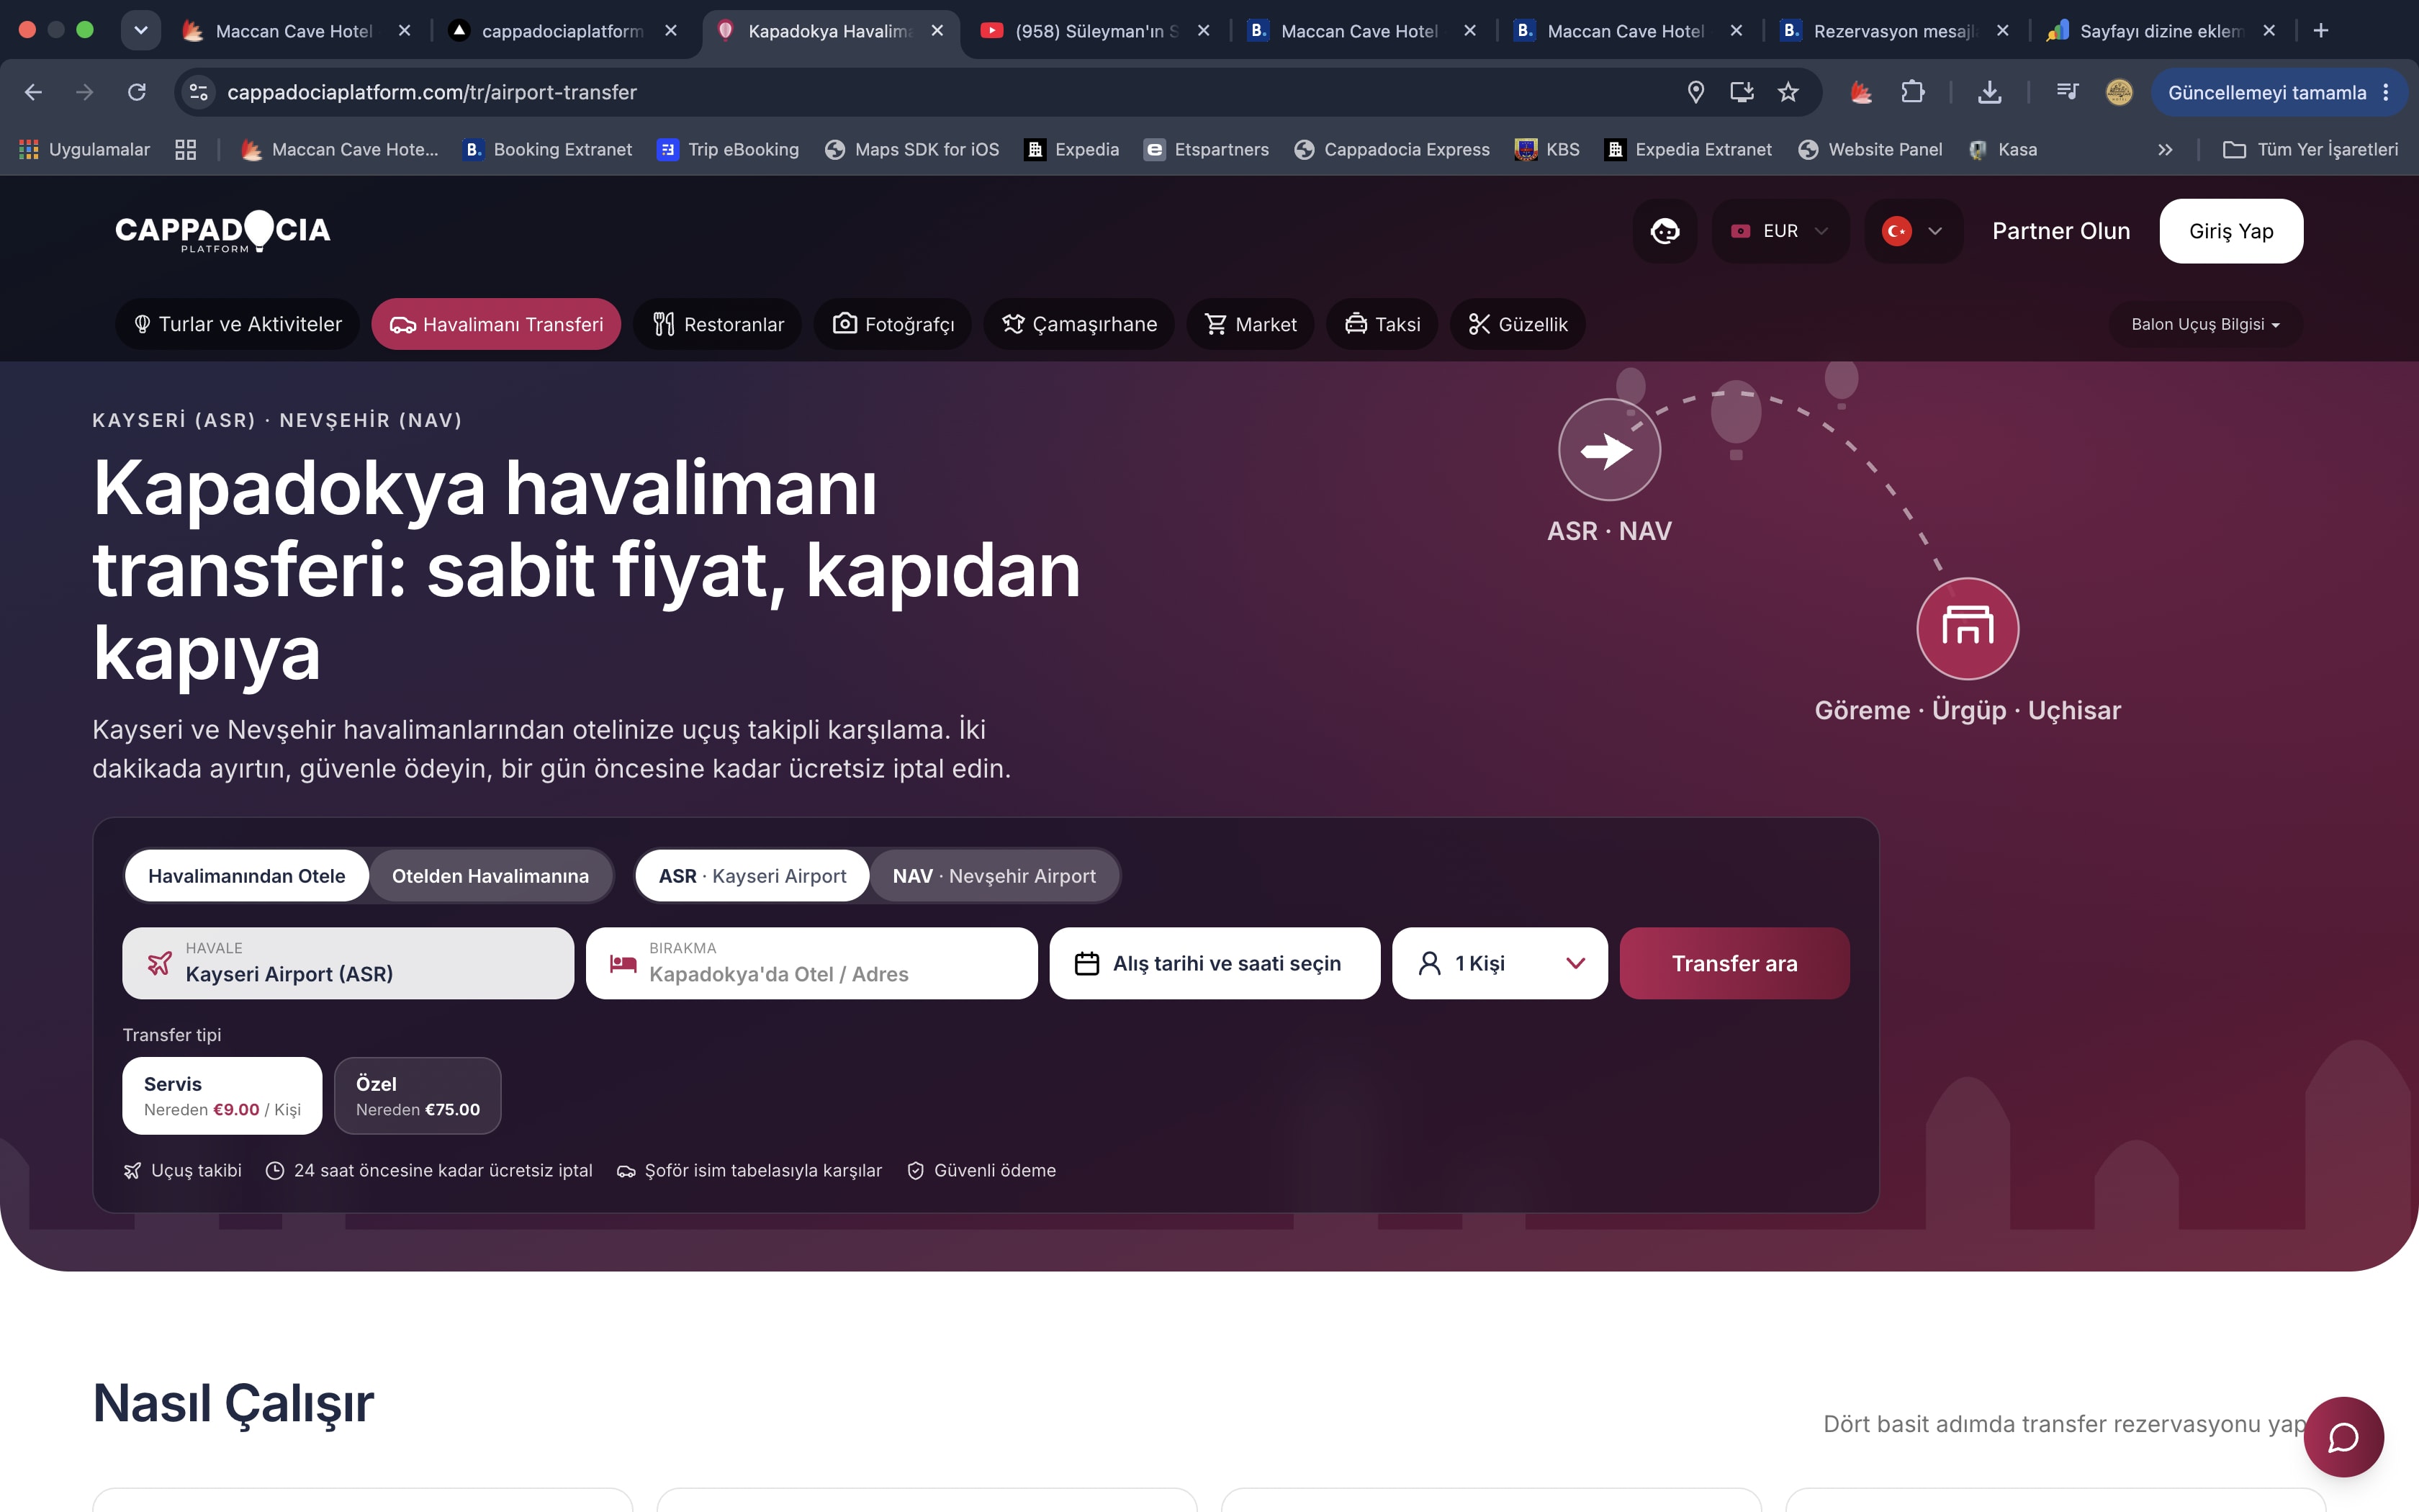Click the Giriş Yap login button
Viewport: 2419px width, 1512px height.
coord(2231,231)
